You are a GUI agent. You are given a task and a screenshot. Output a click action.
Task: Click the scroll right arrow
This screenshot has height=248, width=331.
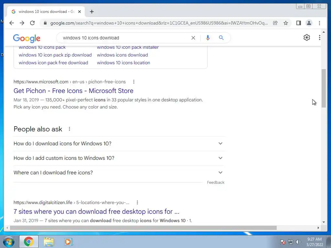point(318,228)
